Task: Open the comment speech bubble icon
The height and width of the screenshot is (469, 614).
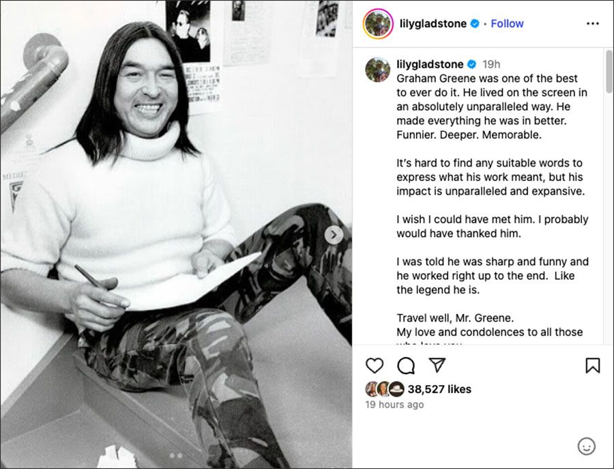Action: click(406, 366)
